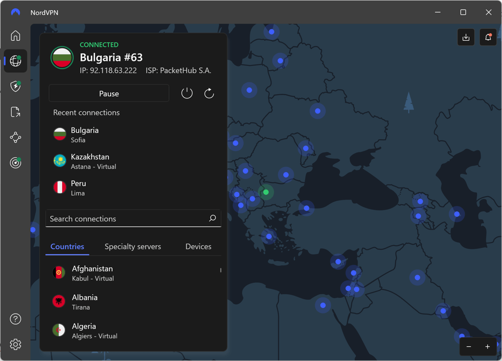Image resolution: width=502 pixels, height=361 pixels.
Task: Connect to Kazakhstan Astana - Virtual
Action: click(133, 161)
